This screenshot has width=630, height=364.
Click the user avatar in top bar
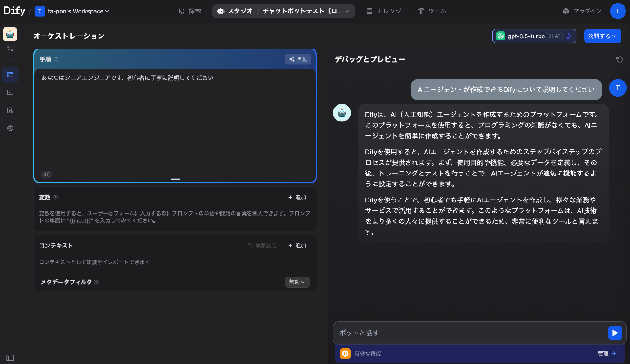pyautogui.click(x=618, y=11)
